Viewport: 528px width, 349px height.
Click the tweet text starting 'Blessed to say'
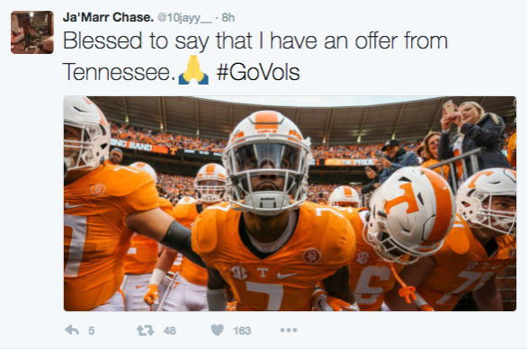[x=255, y=57]
